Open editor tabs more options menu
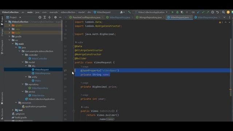Image resolution: width=233 pixels, height=131 pixels. (230, 17)
